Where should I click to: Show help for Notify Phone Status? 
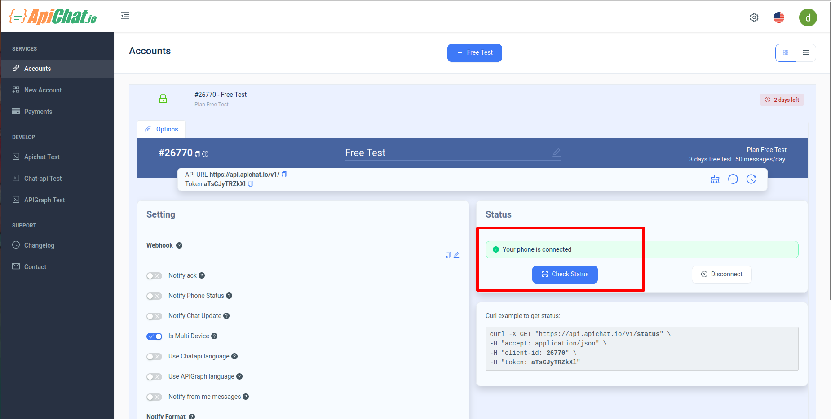pos(229,296)
